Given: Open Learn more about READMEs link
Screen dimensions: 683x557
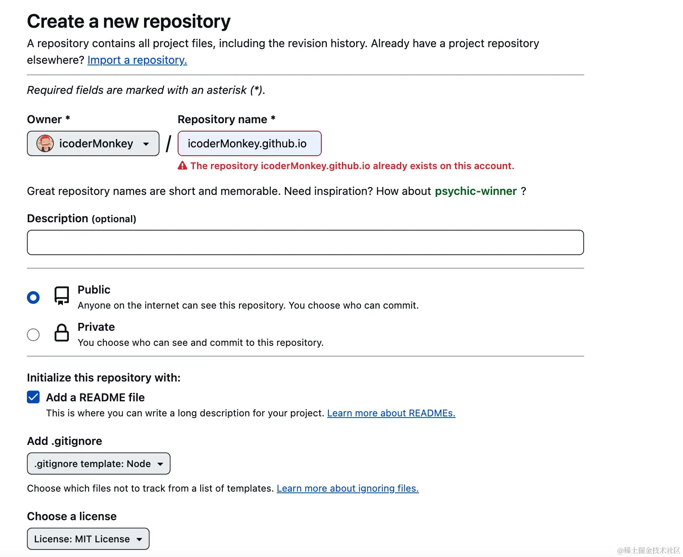Looking at the screenshot, I should click(391, 413).
